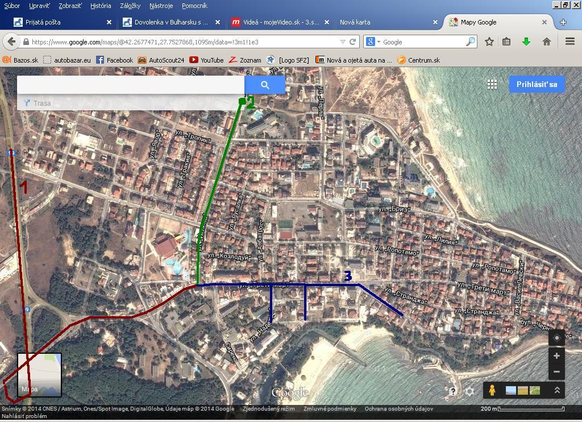Switch to Mapa view thumbnail
582x422 pixels.
(39, 375)
